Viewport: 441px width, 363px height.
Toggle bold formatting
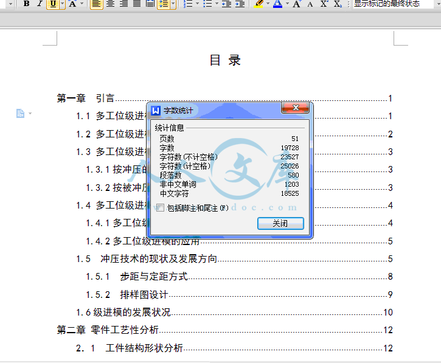(26, 4)
